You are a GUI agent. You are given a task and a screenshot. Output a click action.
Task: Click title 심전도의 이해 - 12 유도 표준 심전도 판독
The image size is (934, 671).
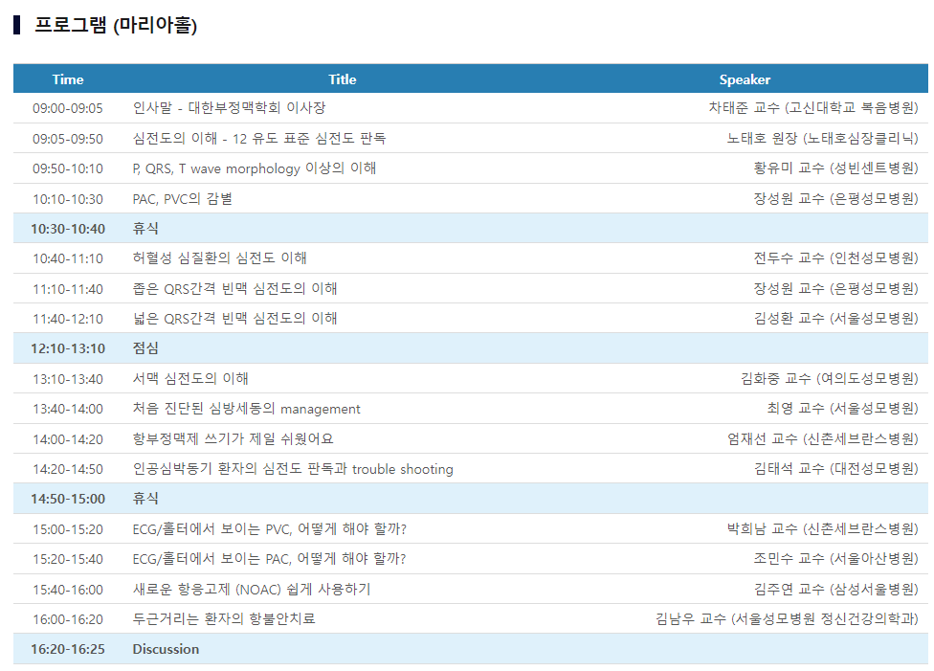(x=259, y=138)
